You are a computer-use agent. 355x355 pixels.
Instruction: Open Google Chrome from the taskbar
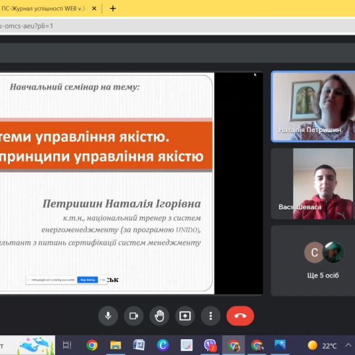92,345
